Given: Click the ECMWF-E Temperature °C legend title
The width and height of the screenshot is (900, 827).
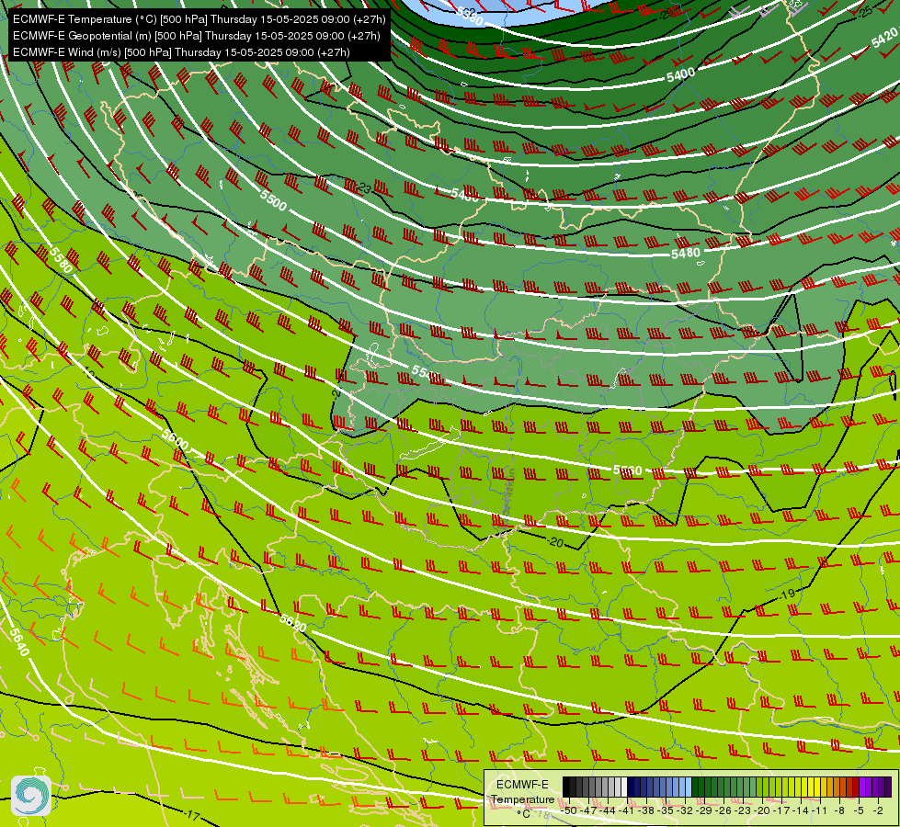Looking at the screenshot, I should point(523,799).
